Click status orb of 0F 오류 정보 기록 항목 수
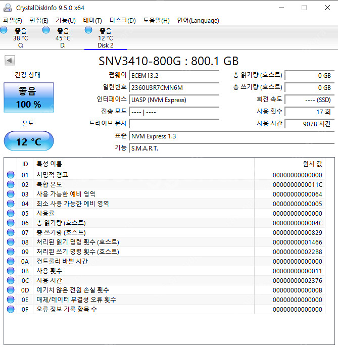 pos(11,310)
